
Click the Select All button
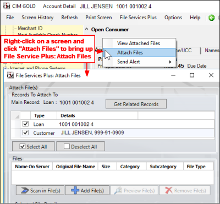click(x=34, y=146)
